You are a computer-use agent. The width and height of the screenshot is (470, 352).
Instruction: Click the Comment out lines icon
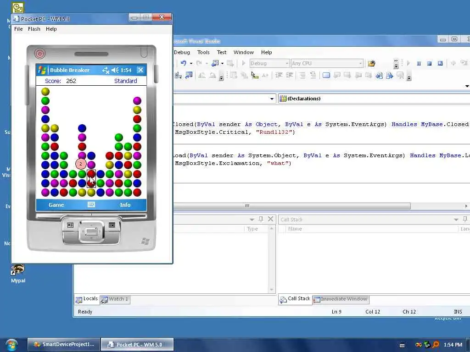(302, 76)
